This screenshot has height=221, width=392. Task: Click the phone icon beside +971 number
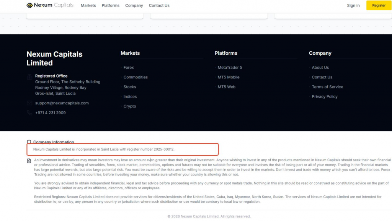pos(29,113)
